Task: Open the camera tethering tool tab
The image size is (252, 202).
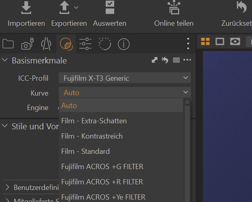Action: pyautogui.click(x=27, y=44)
